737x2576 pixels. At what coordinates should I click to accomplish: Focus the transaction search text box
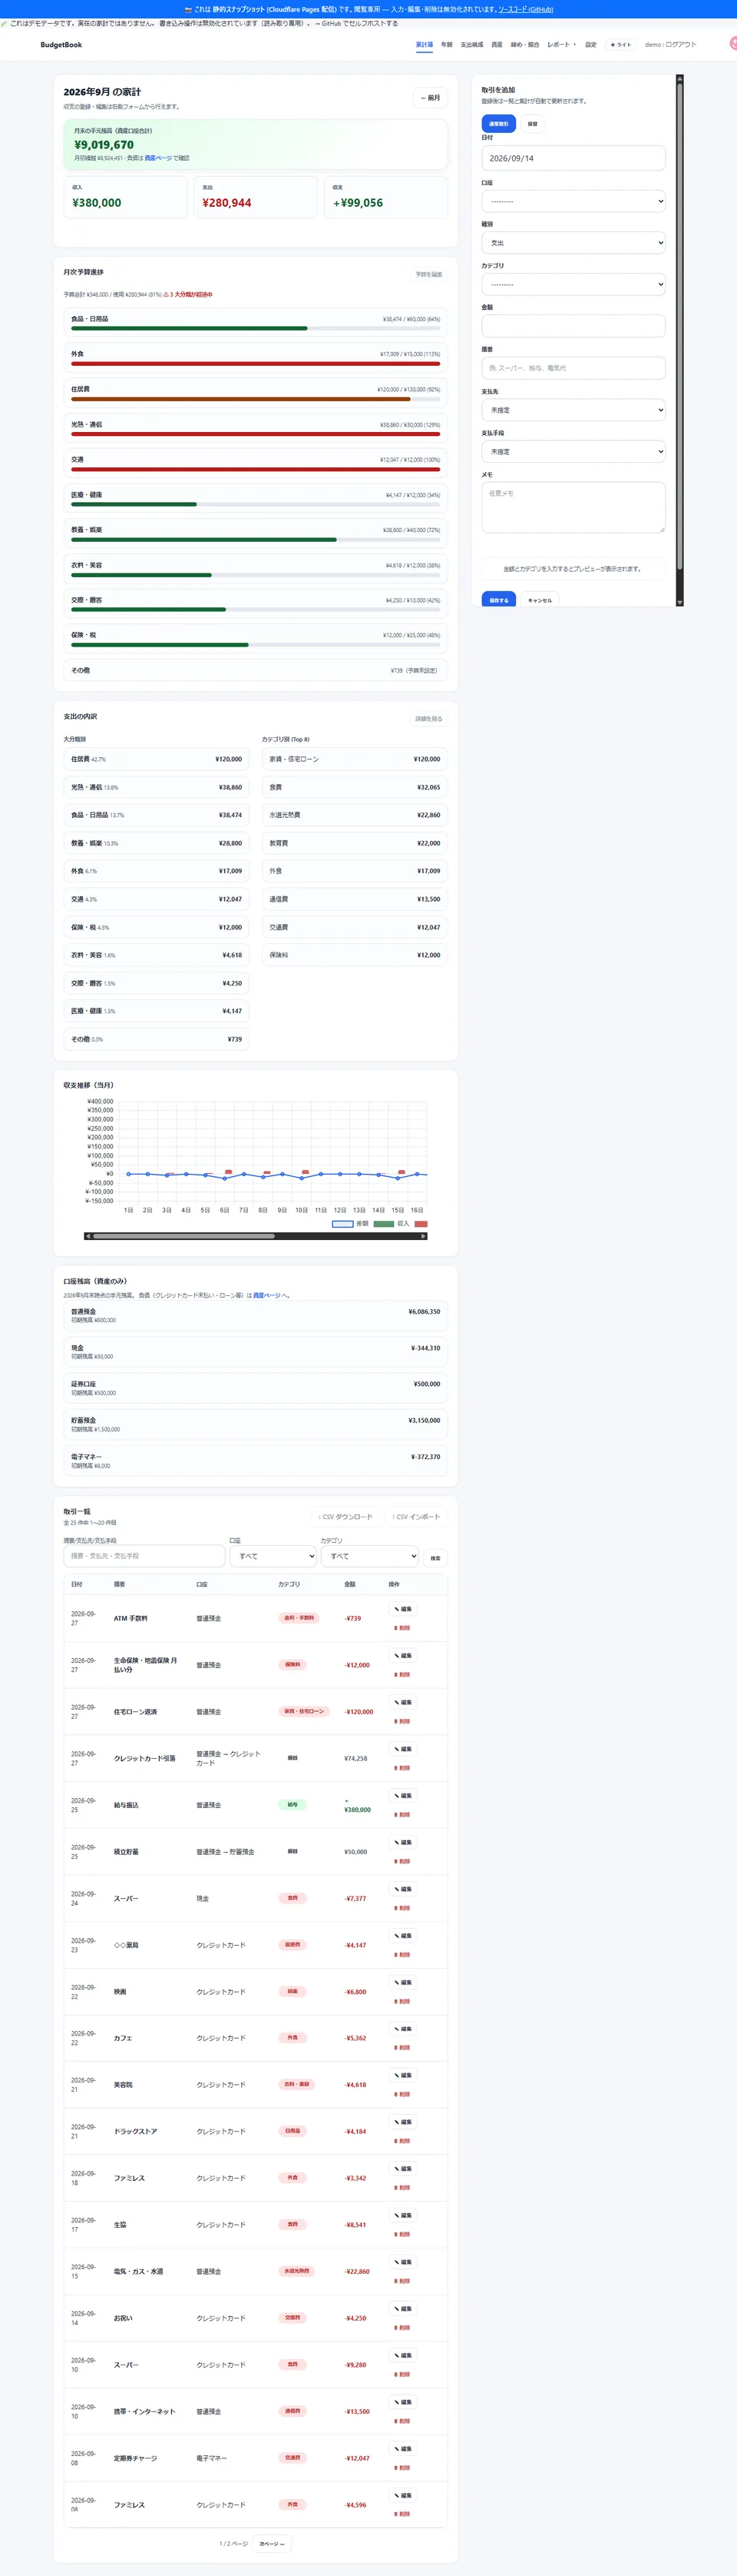point(145,1556)
